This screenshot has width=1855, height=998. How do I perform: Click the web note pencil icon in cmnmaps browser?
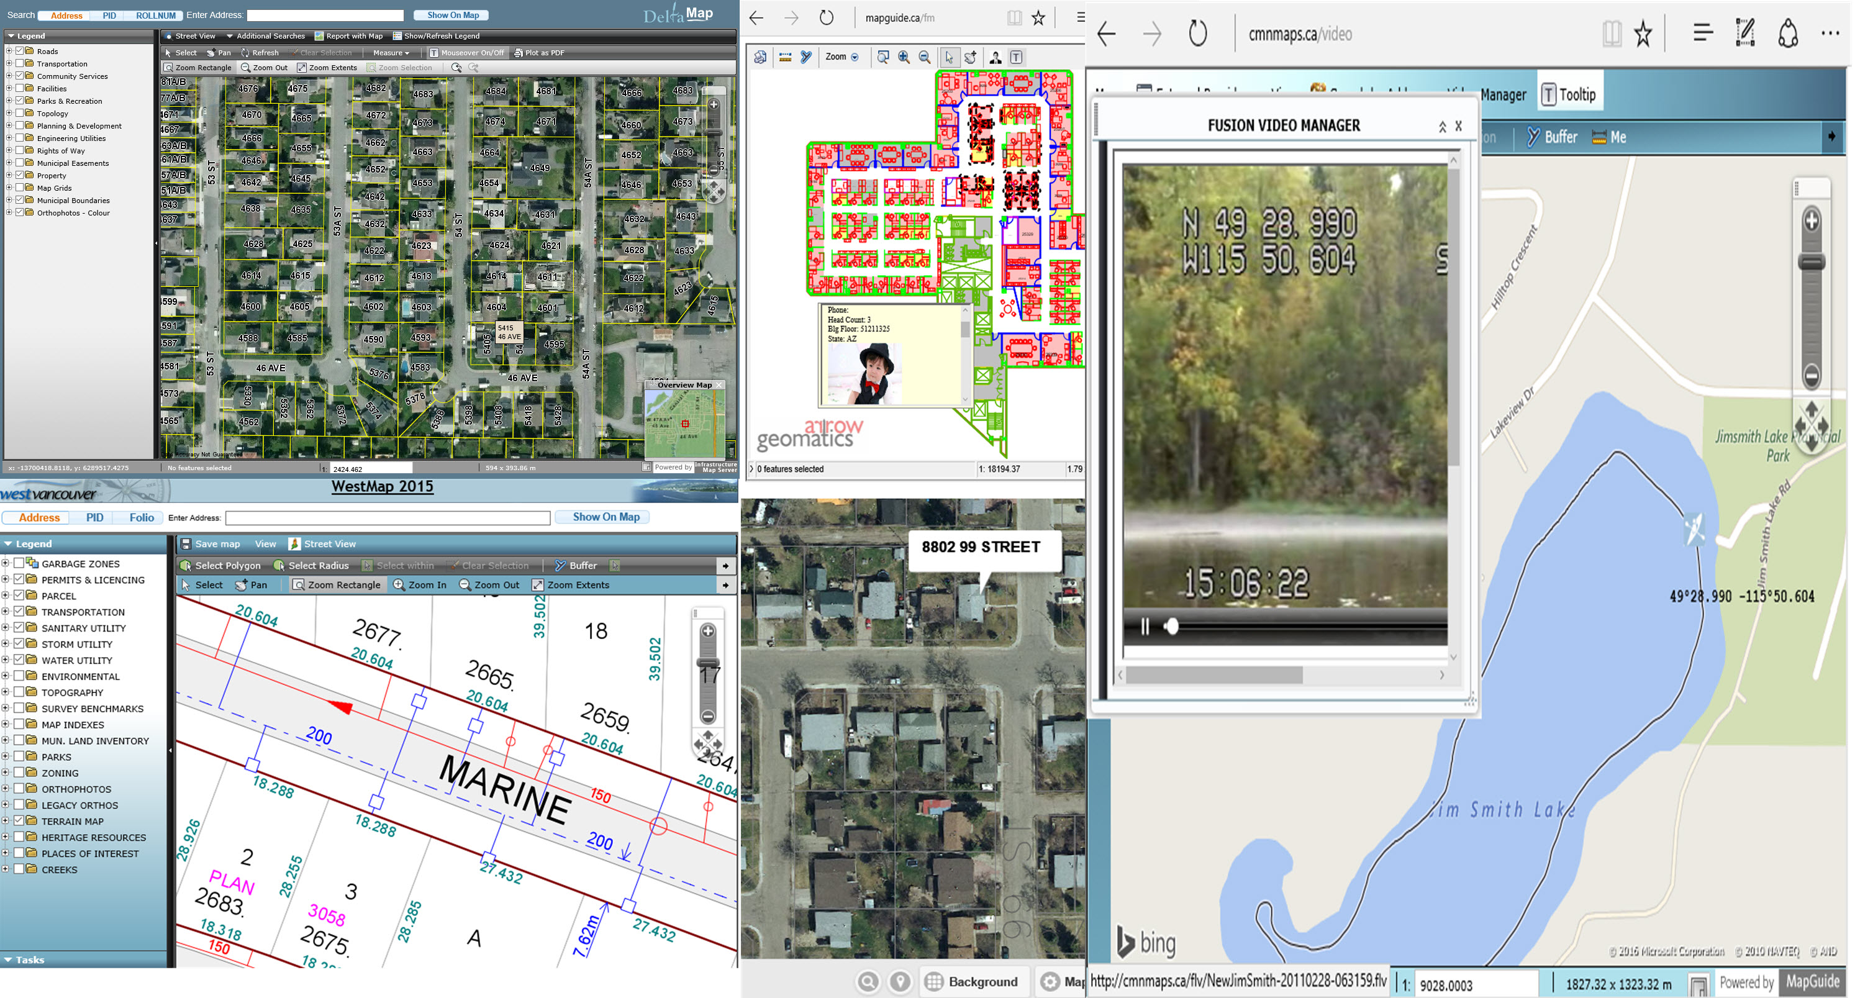click(1745, 33)
